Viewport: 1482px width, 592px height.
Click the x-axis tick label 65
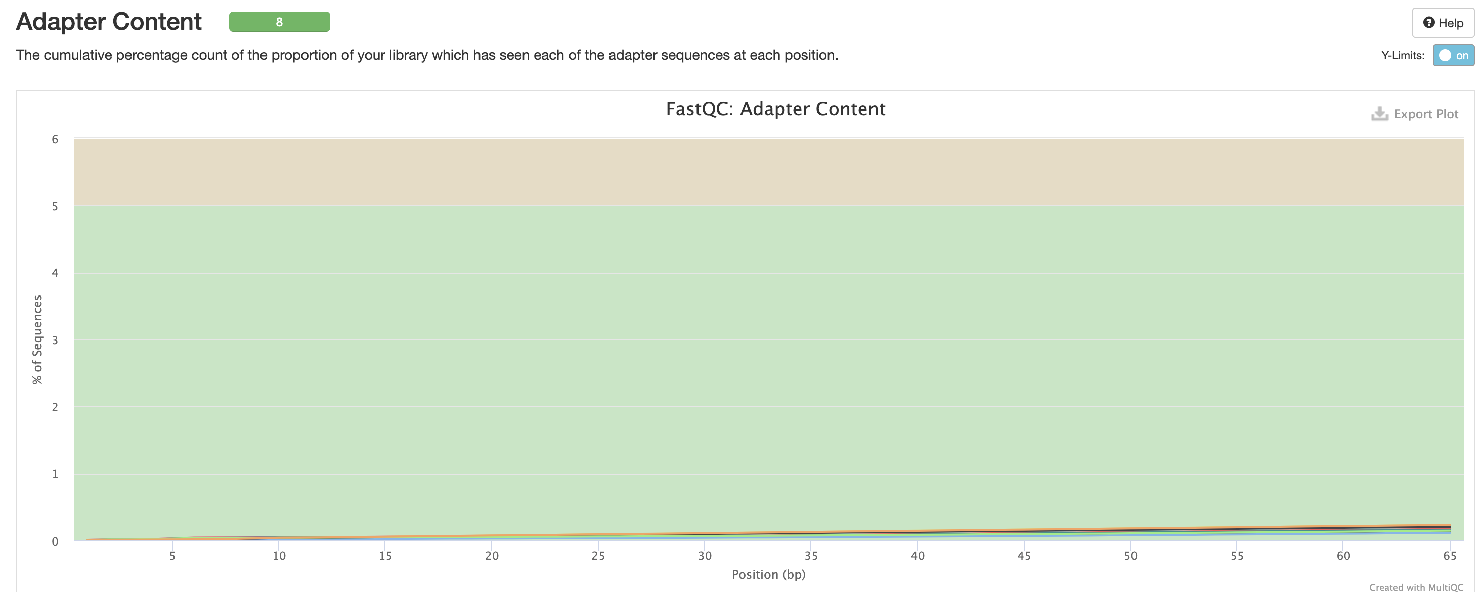point(1449,556)
